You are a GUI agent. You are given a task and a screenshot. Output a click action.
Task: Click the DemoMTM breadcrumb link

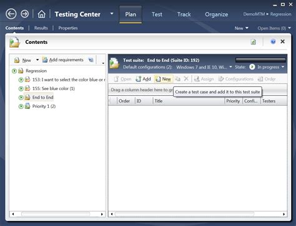[x=254, y=14]
